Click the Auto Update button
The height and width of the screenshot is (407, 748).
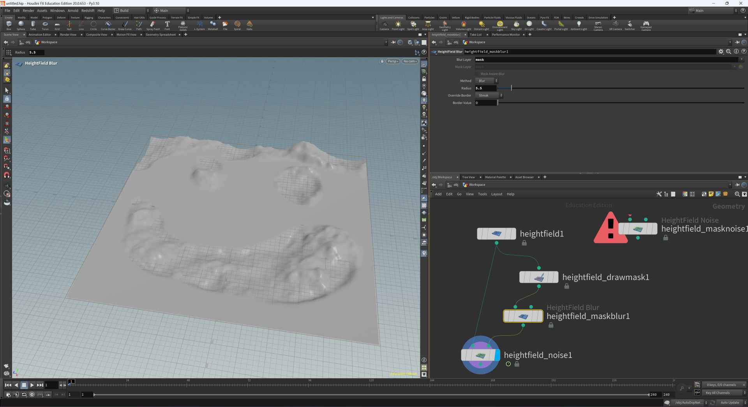click(729, 403)
